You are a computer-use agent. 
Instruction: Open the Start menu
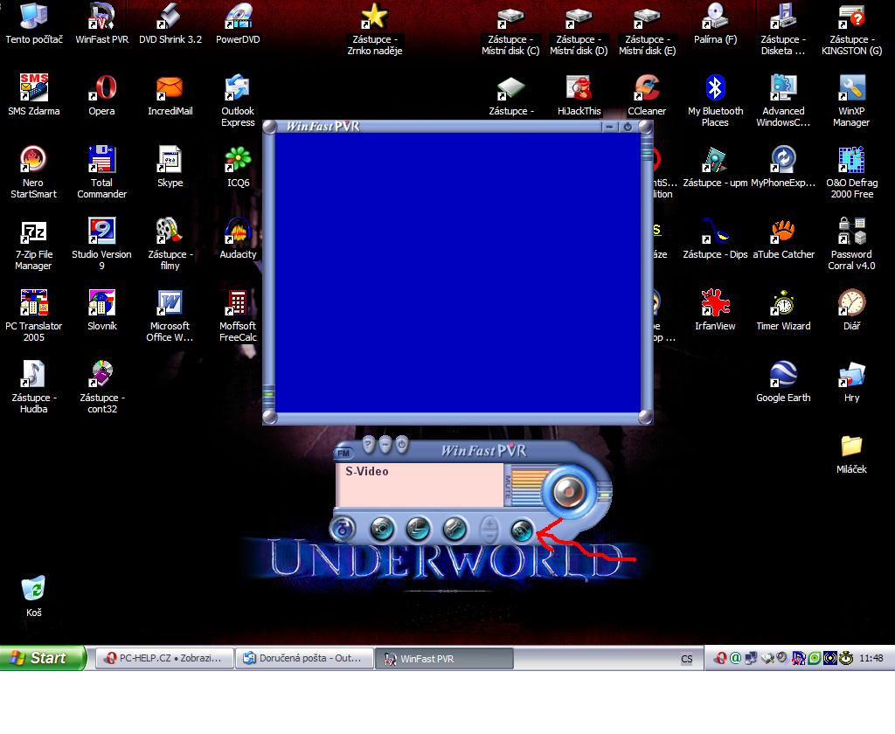tap(43, 658)
